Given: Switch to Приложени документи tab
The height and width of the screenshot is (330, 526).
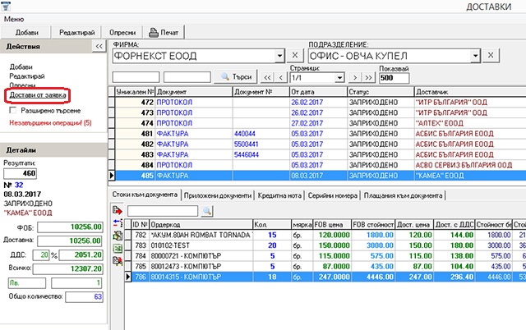Looking at the screenshot, I should pos(218,195).
